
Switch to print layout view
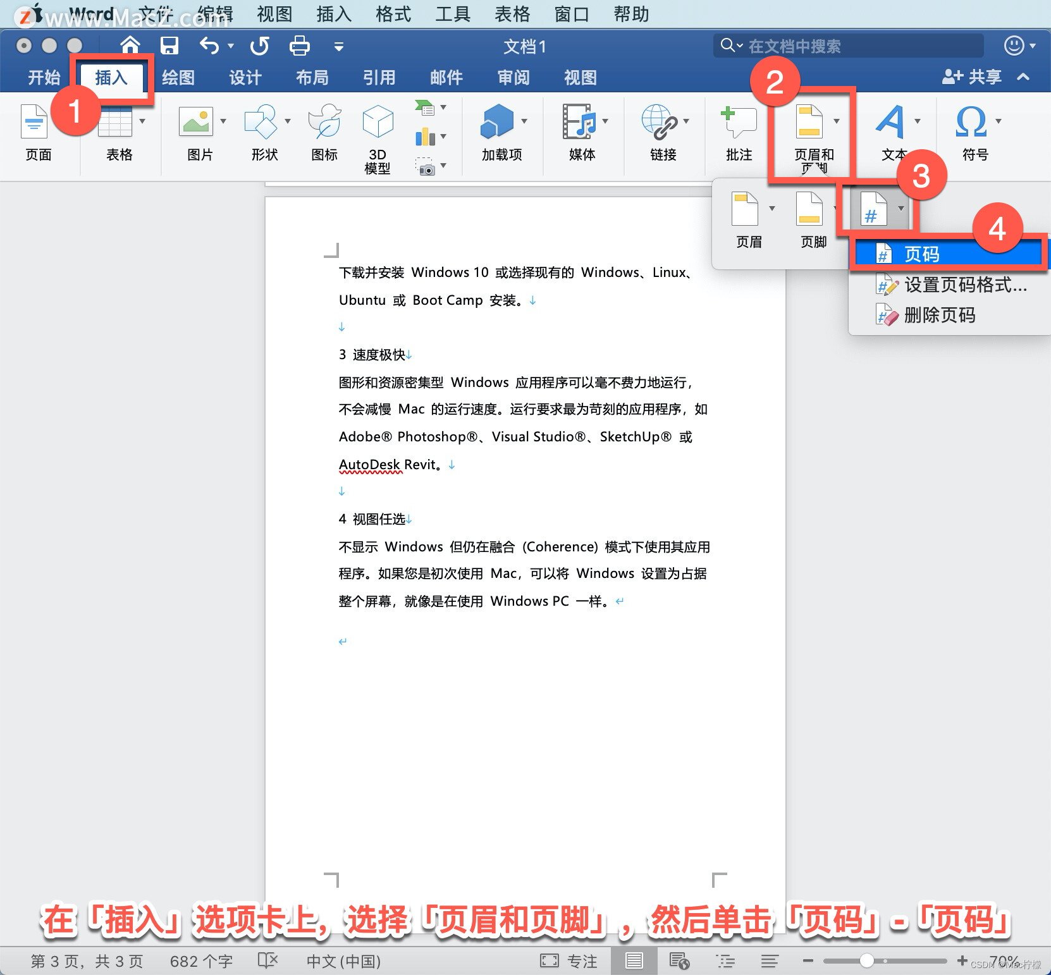tap(634, 961)
